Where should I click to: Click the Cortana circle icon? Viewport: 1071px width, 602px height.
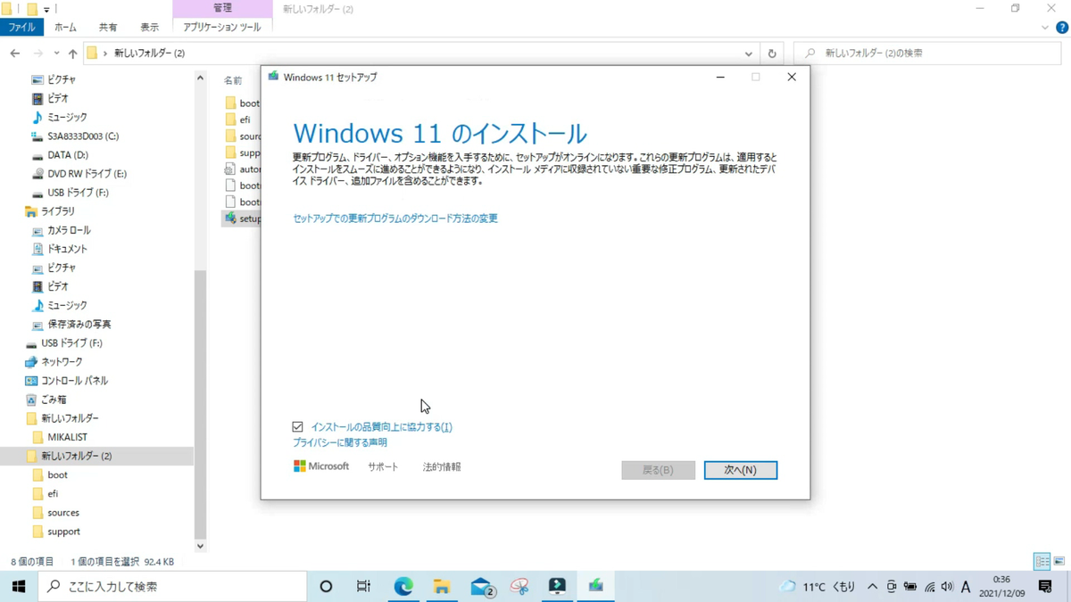[326, 586]
